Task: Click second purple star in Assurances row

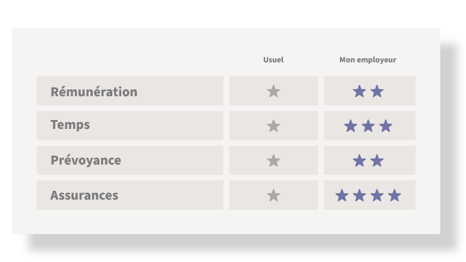Action: pos(359,195)
